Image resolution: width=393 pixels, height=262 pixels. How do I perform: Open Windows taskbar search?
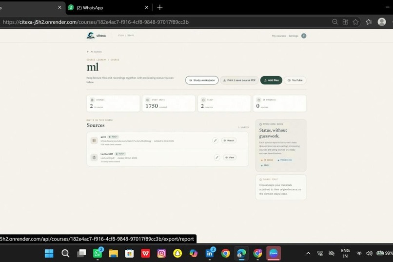pos(65,253)
